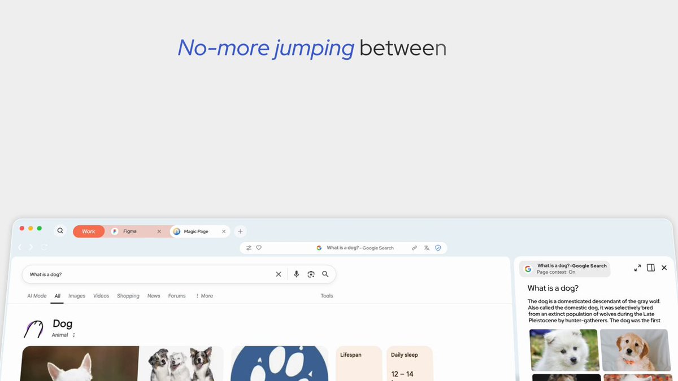Open the white fluffy puppy image in panel
This screenshot has width=678, height=381.
pos(564,350)
